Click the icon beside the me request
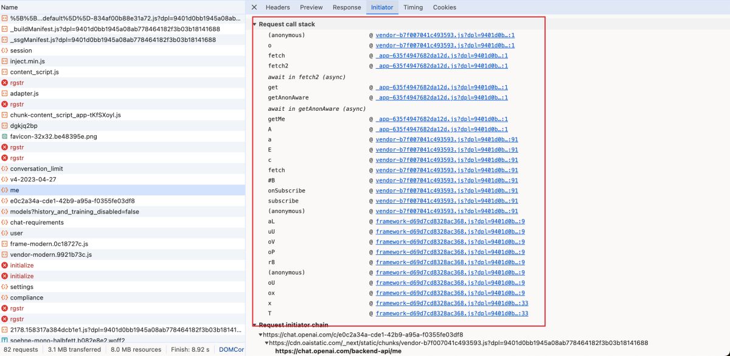The width and height of the screenshot is (730, 356). click(x=4, y=190)
